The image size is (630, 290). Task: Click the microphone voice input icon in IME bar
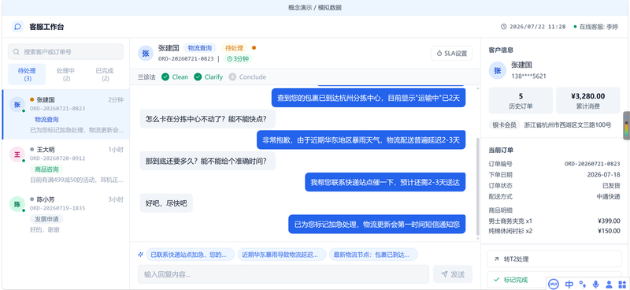pyautogui.click(x=596, y=284)
